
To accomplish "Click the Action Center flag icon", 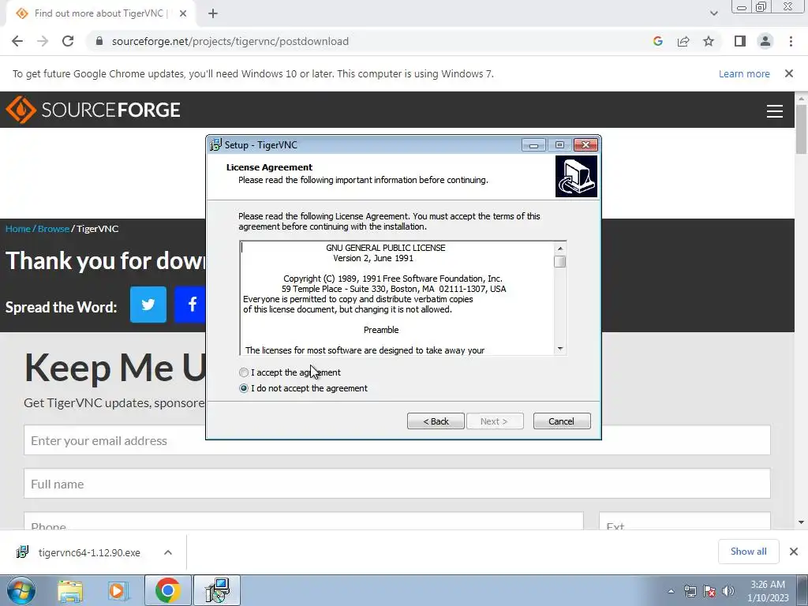I will (x=709, y=591).
